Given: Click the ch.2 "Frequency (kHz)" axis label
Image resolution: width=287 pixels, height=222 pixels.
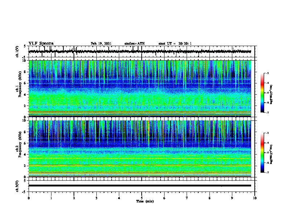Looking at the screenshot, I should point(20,144).
